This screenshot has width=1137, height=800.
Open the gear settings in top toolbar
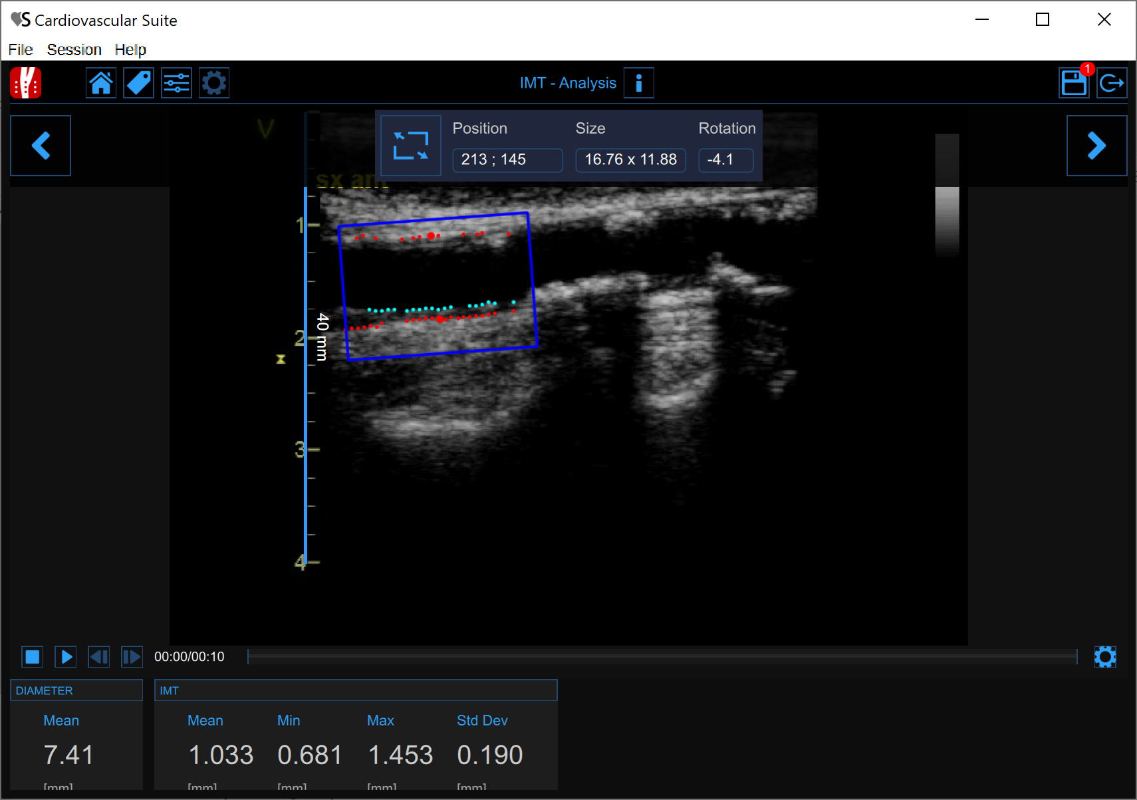pyautogui.click(x=214, y=83)
